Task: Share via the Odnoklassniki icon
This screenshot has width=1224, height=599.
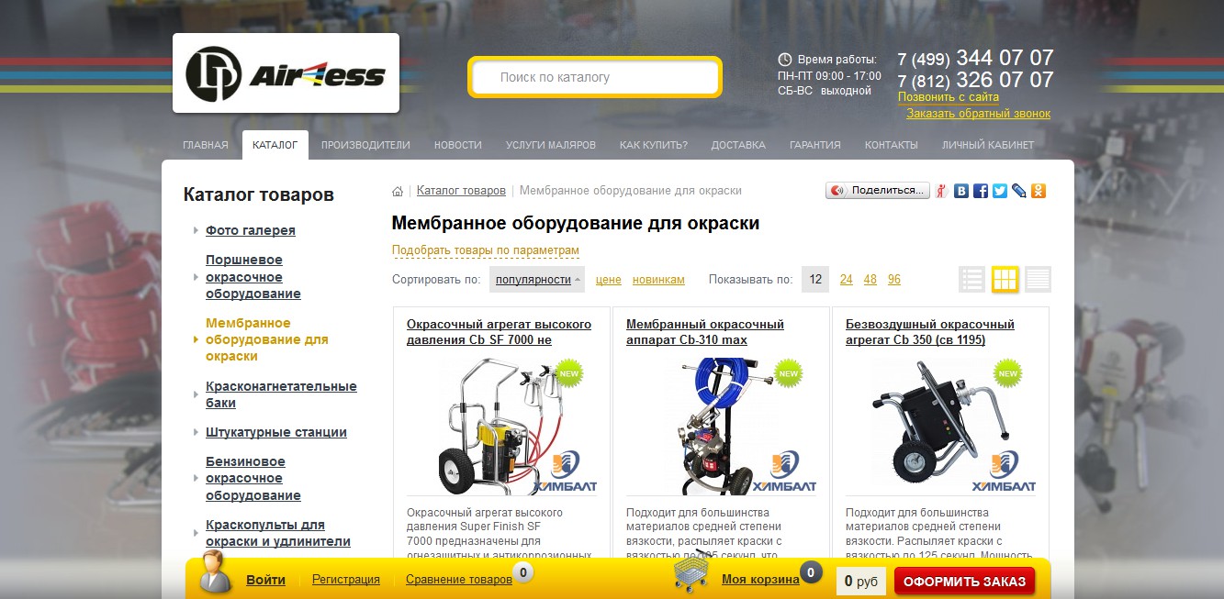Action: [1039, 191]
